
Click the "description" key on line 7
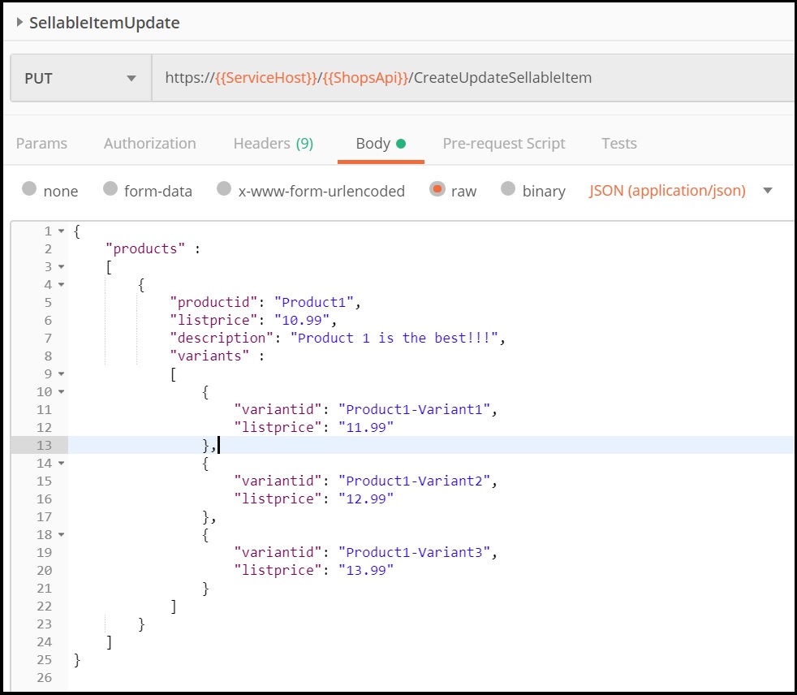[222, 338]
